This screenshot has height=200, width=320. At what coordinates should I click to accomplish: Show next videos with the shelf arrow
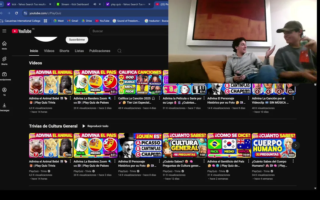click(x=296, y=146)
